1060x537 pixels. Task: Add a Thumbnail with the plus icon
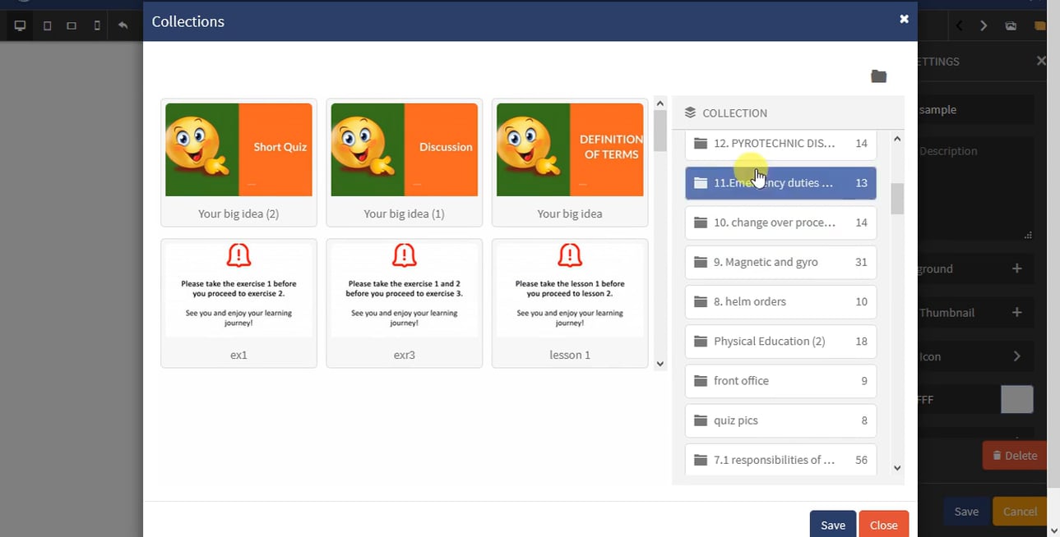tap(1017, 312)
